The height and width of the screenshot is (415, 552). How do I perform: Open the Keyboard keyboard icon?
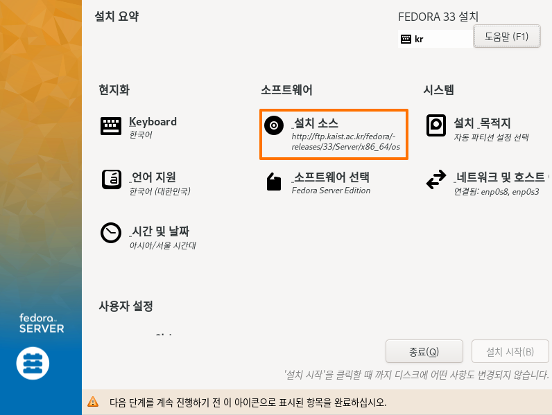coord(111,126)
